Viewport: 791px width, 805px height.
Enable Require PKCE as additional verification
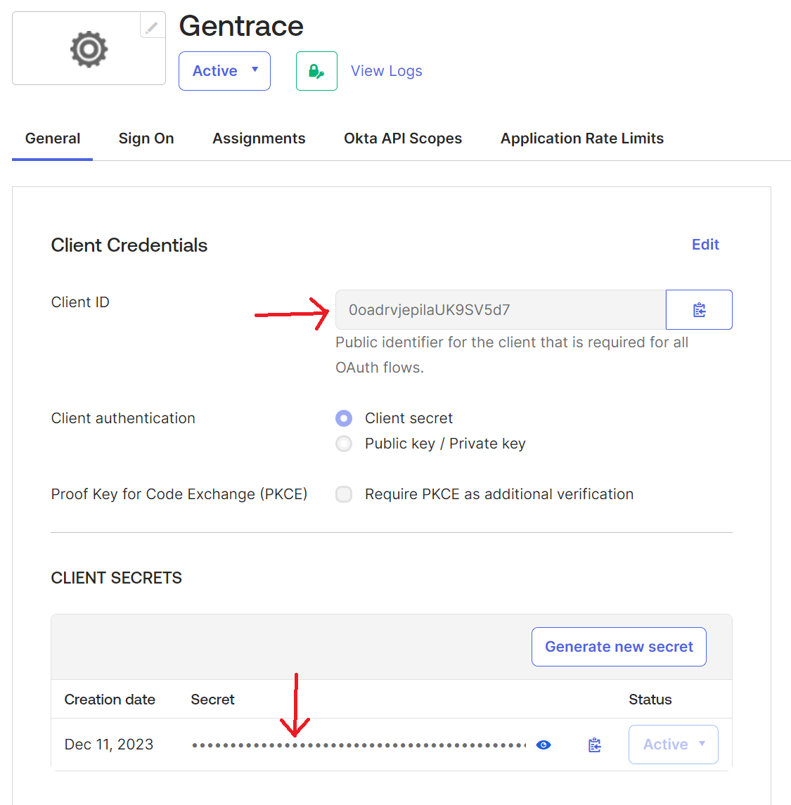(344, 494)
